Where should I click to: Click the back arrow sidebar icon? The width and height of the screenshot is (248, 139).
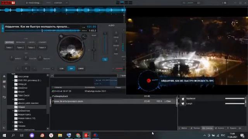[4, 97]
